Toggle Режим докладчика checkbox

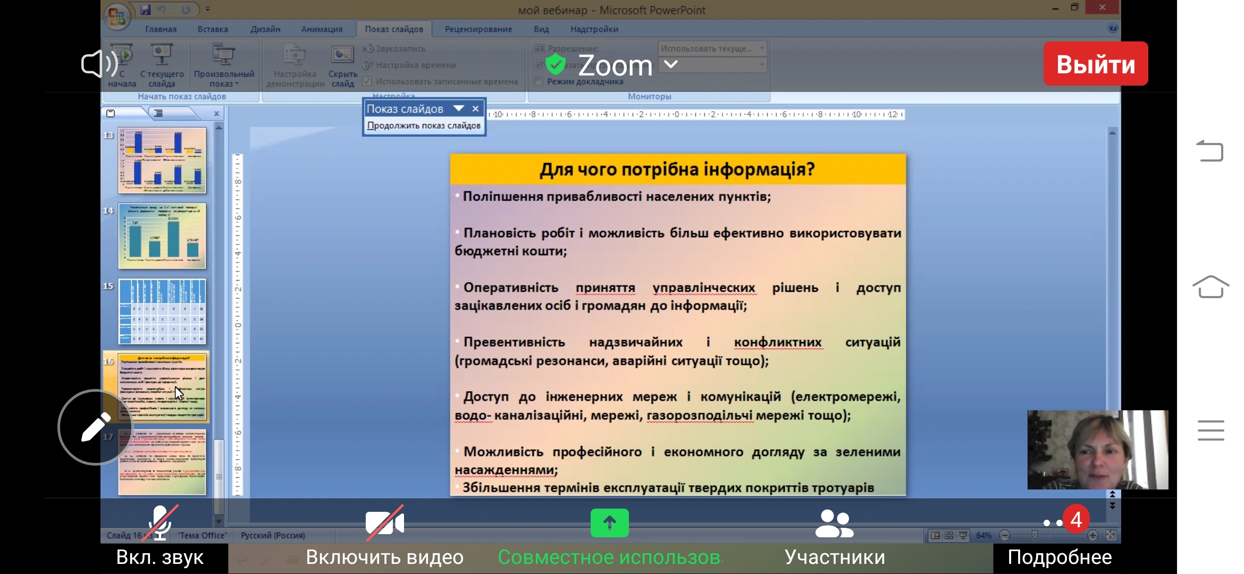[538, 81]
